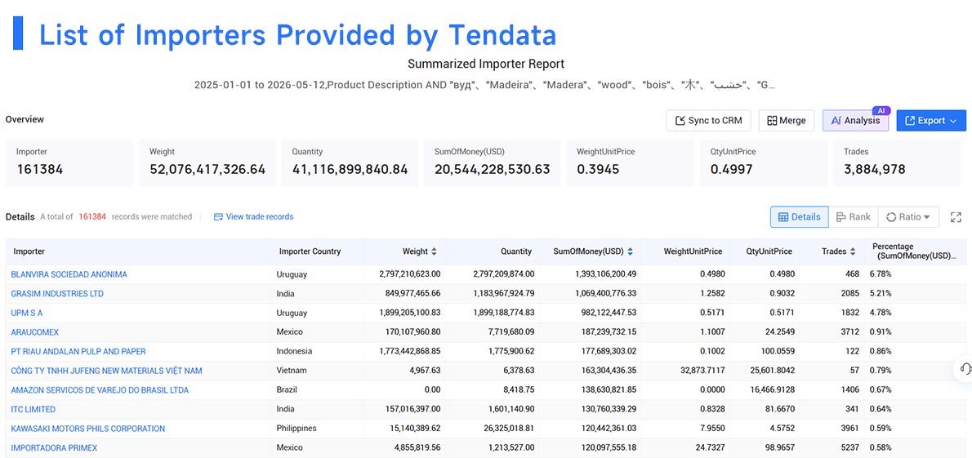Click the Merge button
Screen dimensions: 972x458
[x=786, y=120]
